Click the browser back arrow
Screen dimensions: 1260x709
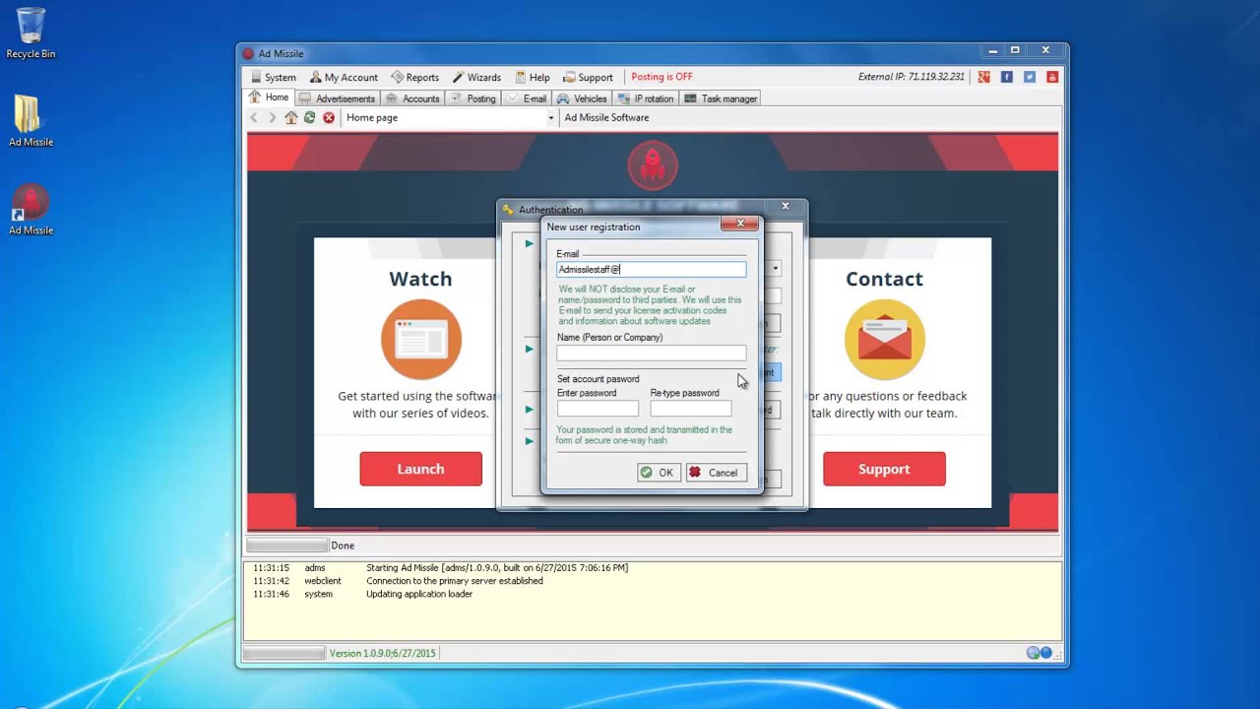pyautogui.click(x=254, y=117)
